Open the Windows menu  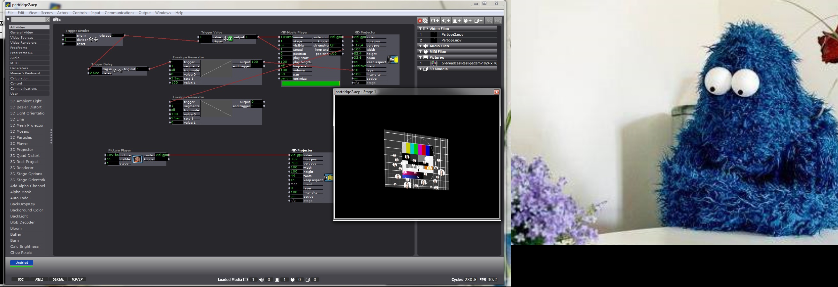[163, 13]
